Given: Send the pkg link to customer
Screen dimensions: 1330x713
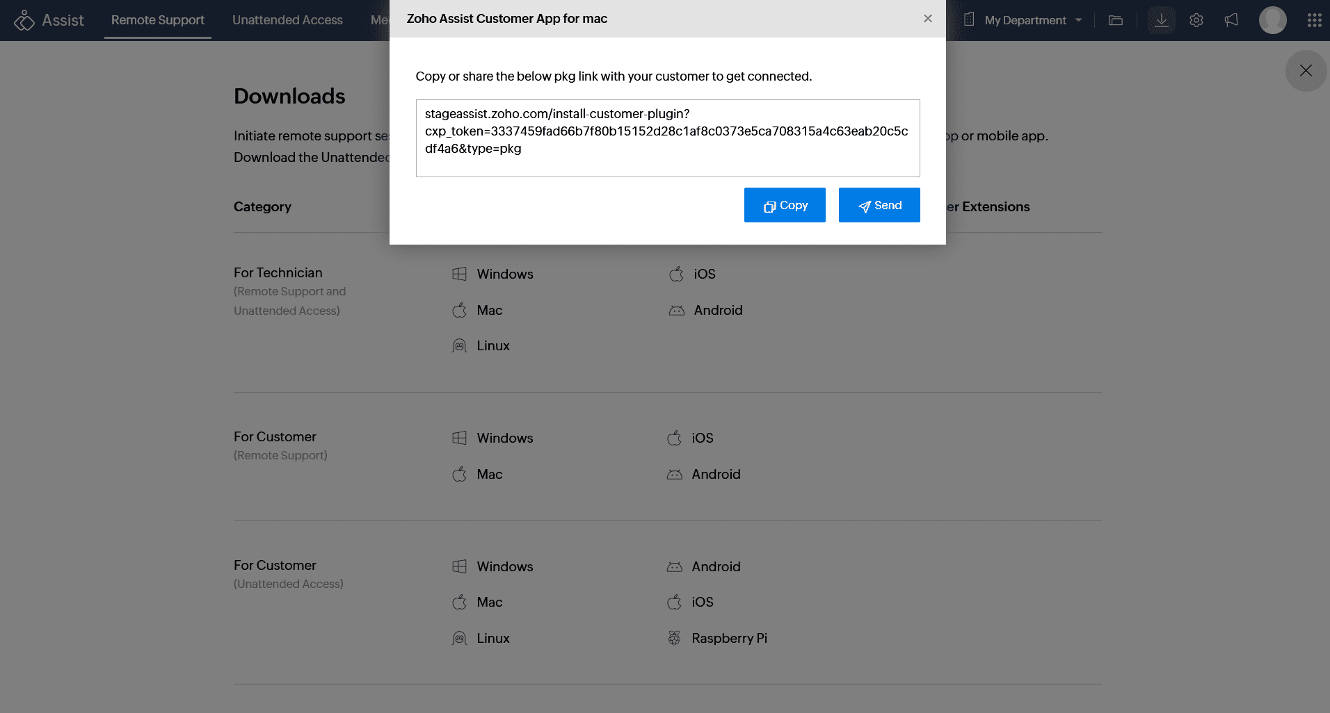Looking at the screenshot, I should [879, 205].
